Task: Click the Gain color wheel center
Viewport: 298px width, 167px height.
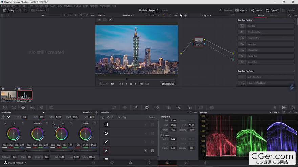Action: click(x=61, y=134)
